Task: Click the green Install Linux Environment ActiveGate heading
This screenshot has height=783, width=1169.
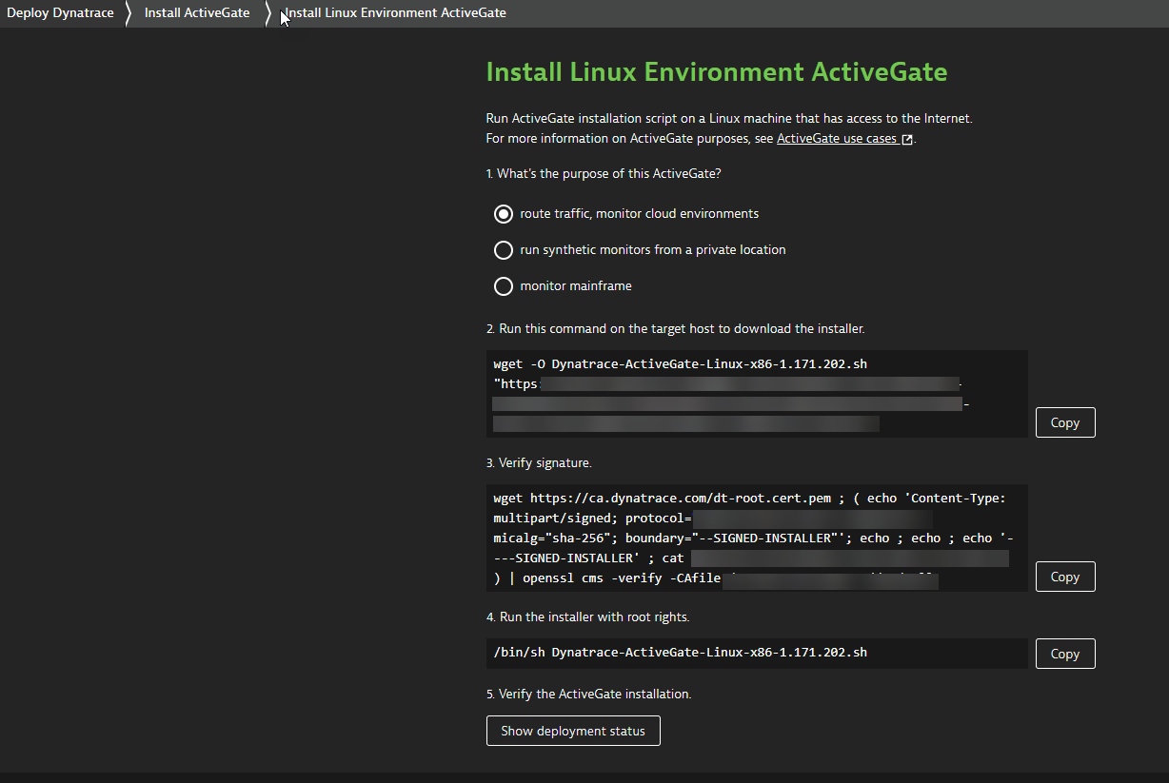Action: pyautogui.click(x=716, y=72)
